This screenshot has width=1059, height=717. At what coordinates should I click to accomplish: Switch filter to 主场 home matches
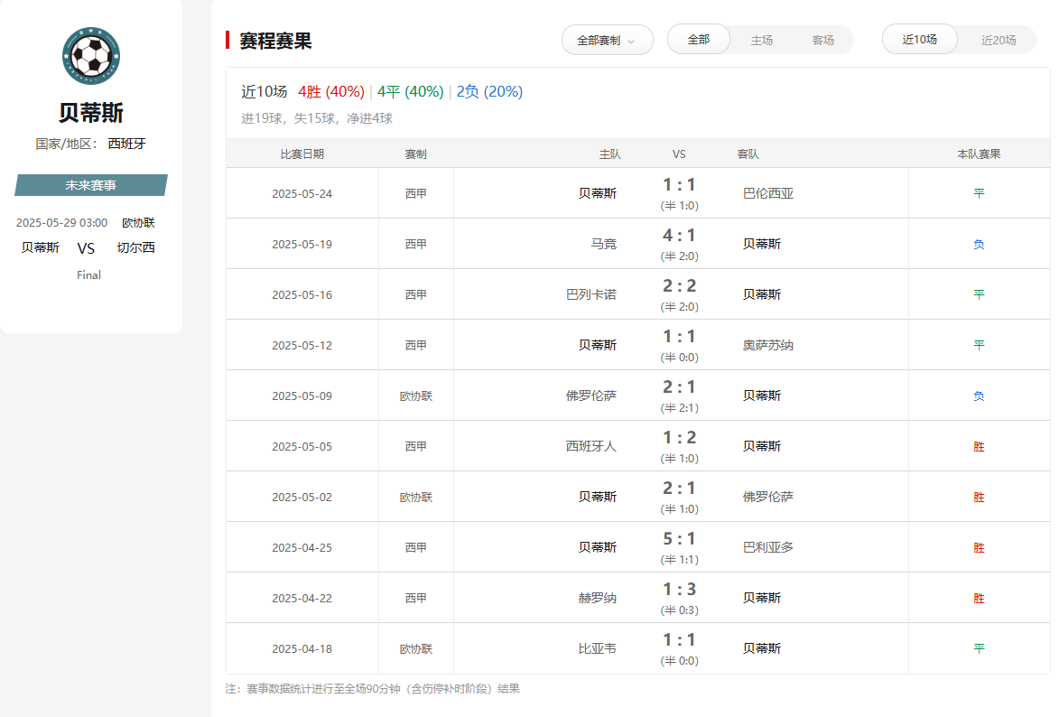pos(761,40)
